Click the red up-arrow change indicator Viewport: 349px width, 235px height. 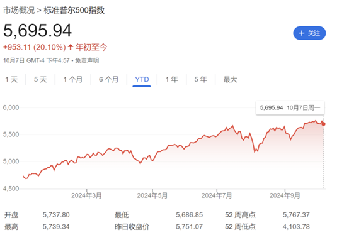pyautogui.click(x=71, y=47)
